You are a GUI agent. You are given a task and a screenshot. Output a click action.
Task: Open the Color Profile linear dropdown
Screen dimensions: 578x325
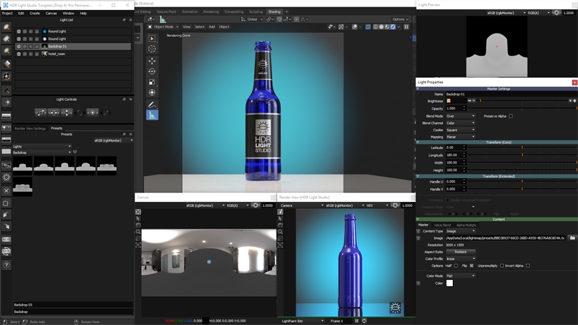460,259
